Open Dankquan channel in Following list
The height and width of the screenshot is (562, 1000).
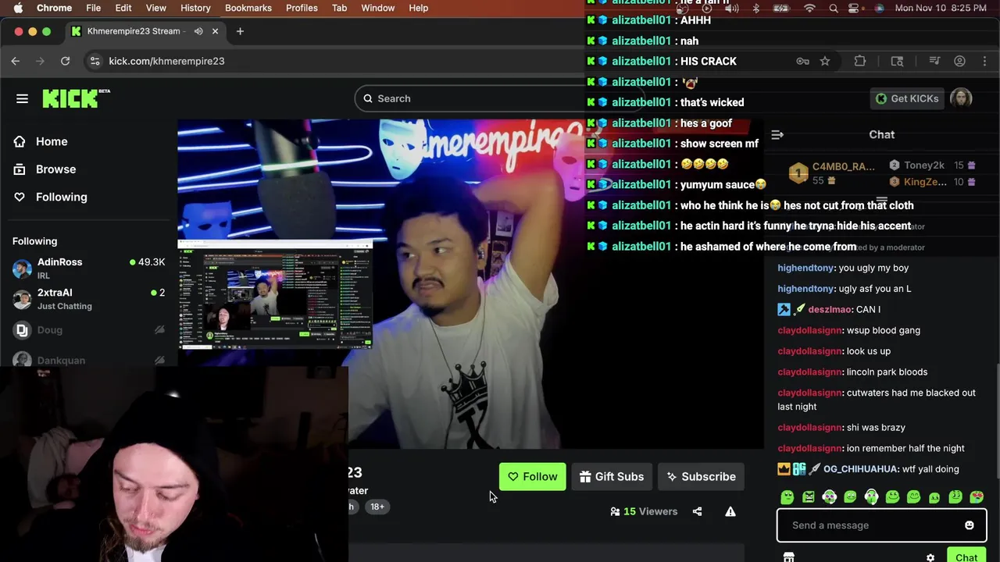tap(88, 360)
